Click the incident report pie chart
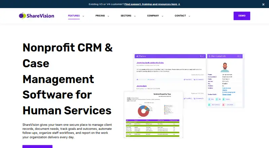Viewport: 269px width, 148px height. [144, 111]
